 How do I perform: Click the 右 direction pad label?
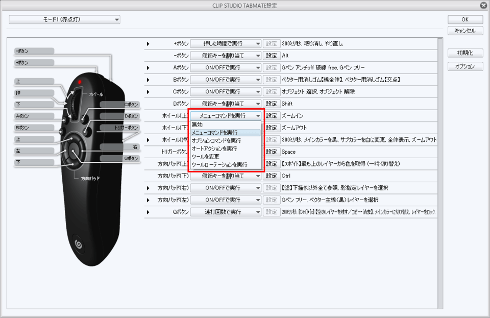tap(119, 146)
